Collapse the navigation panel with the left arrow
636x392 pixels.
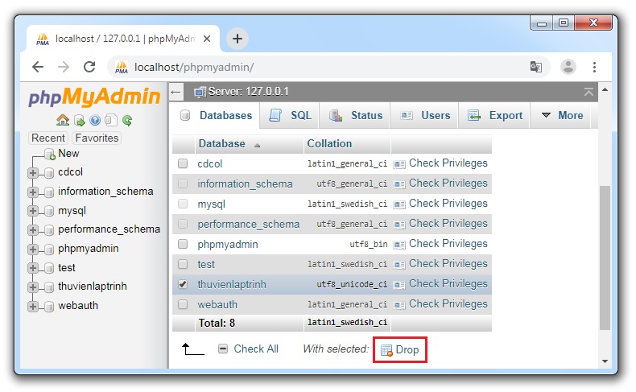click(x=176, y=92)
